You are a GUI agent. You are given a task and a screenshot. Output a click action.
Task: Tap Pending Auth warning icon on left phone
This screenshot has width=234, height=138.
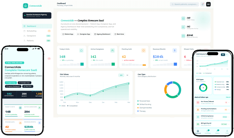point(20,123)
